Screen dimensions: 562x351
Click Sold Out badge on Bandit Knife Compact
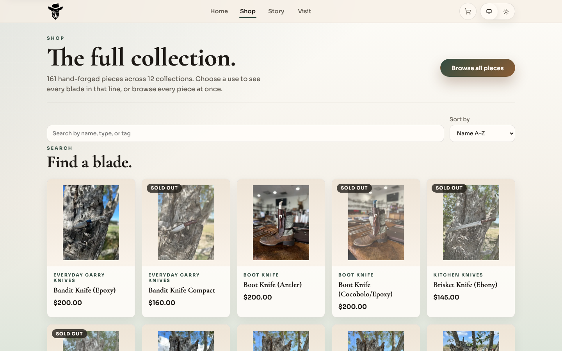click(x=164, y=188)
